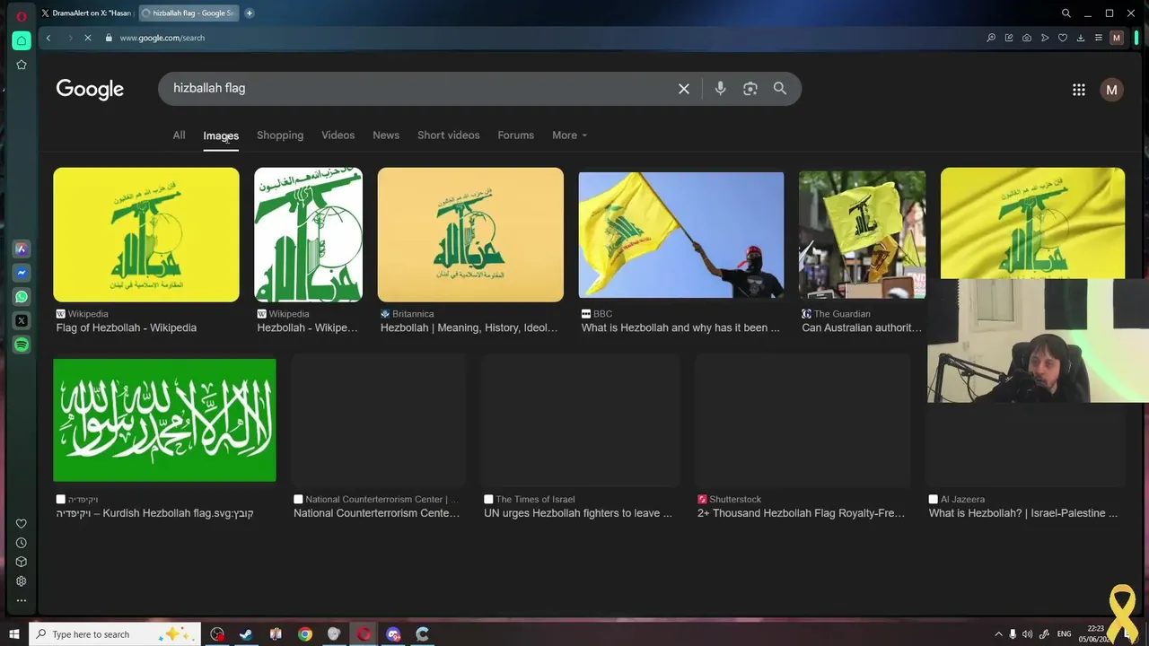Screen dimensions: 1149x646
Task: Stop page loading with the X button
Action: point(88,38)
